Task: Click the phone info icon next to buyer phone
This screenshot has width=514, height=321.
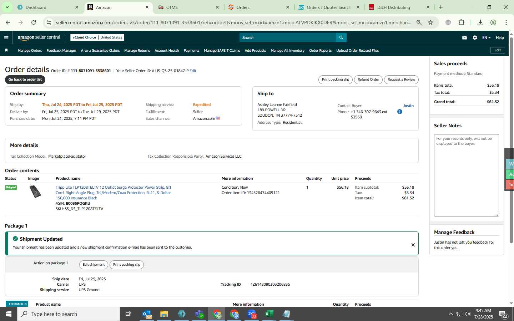Action: click(400, 112)
